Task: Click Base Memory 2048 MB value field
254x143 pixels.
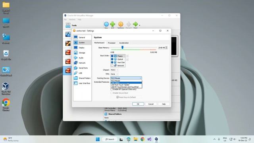Action: coord(162,48)
